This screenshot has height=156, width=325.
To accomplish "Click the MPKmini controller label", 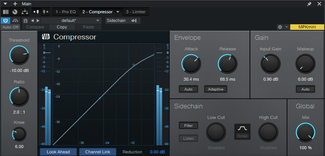I will [x=307, y=27].
